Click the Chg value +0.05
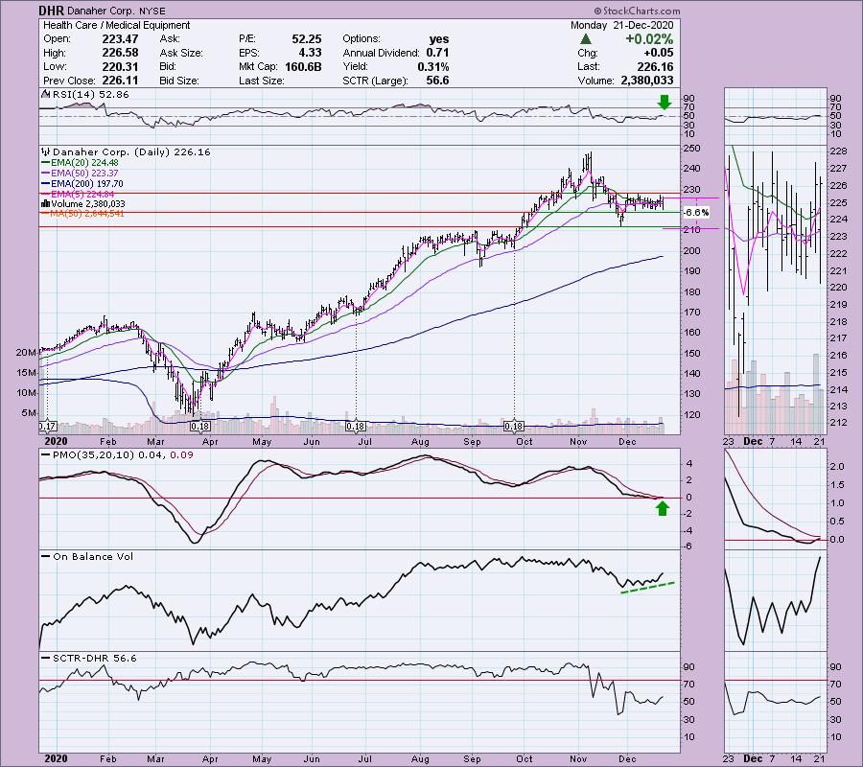This screenshot has height=767, width=863. click(x=658, y=53)
